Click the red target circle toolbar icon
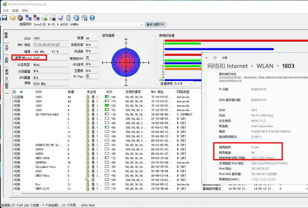This screenshot has height=208, width=308. (20, 18)
